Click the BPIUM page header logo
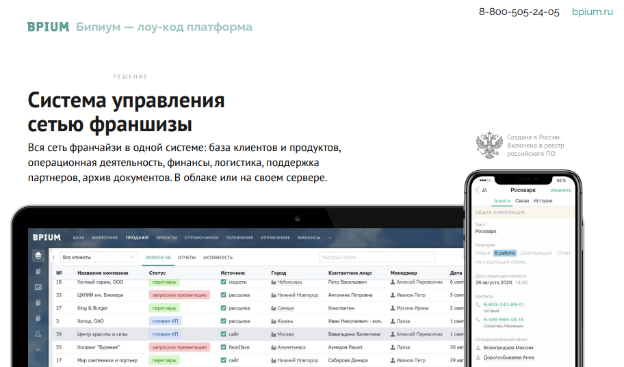 point(48,27)
